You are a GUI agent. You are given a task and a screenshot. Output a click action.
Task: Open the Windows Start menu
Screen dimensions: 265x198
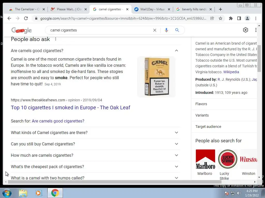click(x=7, y=193)
